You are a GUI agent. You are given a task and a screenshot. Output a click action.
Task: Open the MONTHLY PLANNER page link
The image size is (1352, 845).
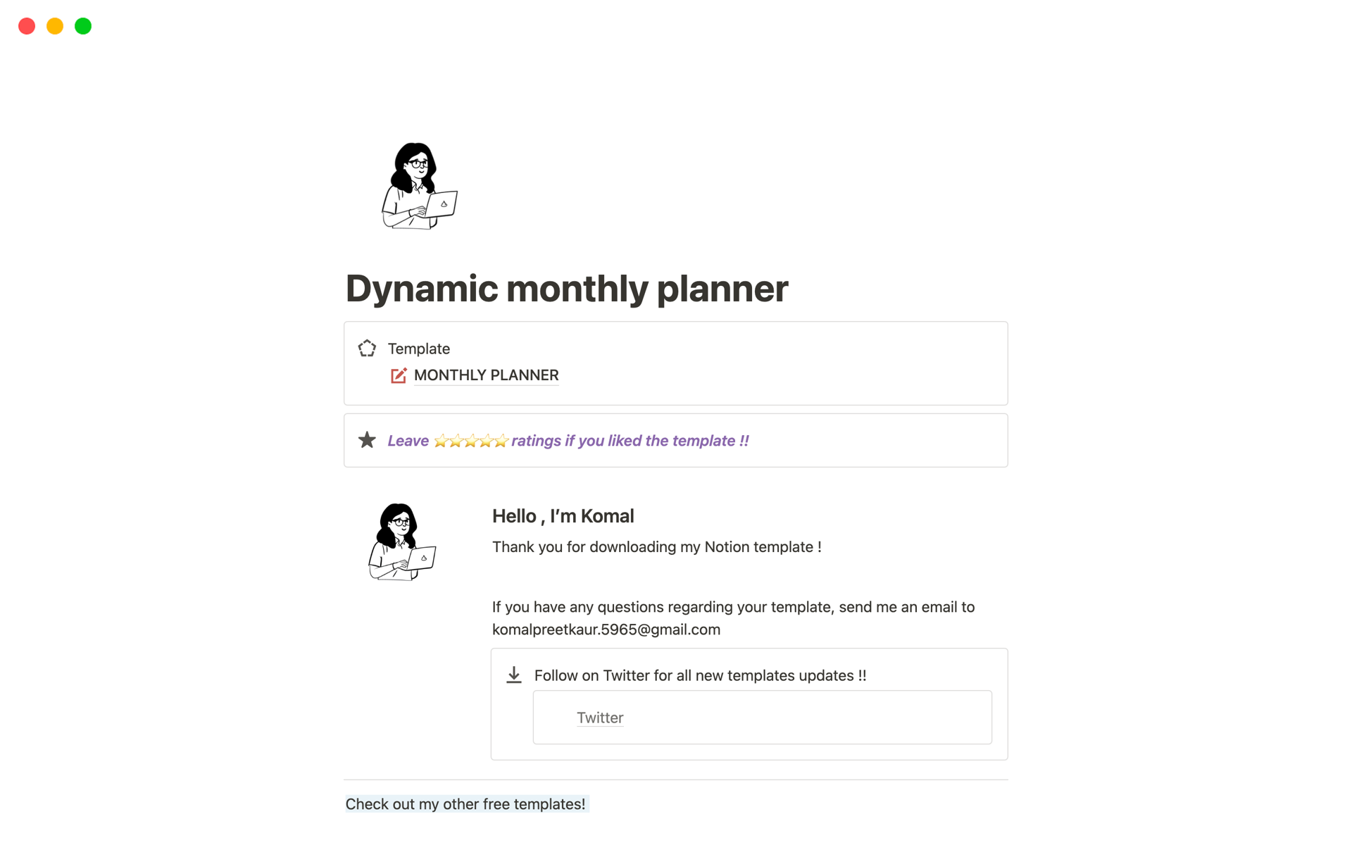click(x=486, y=375)
